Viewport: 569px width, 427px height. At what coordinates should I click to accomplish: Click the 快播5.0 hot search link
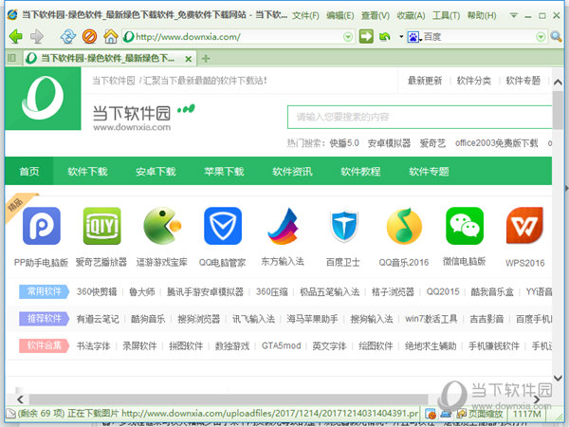click(x=344, y=143)
